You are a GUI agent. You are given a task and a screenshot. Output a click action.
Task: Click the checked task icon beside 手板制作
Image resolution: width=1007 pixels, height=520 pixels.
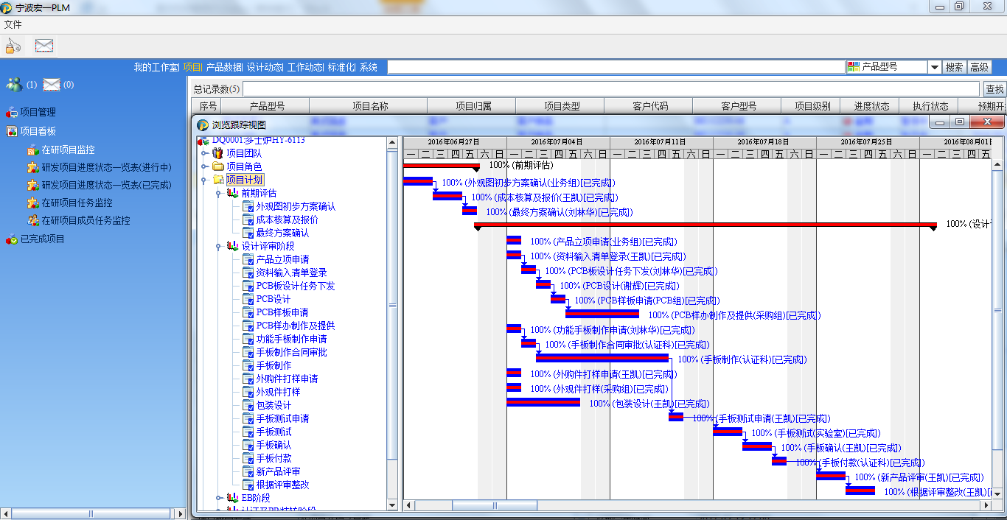click(x=248, y=365)
